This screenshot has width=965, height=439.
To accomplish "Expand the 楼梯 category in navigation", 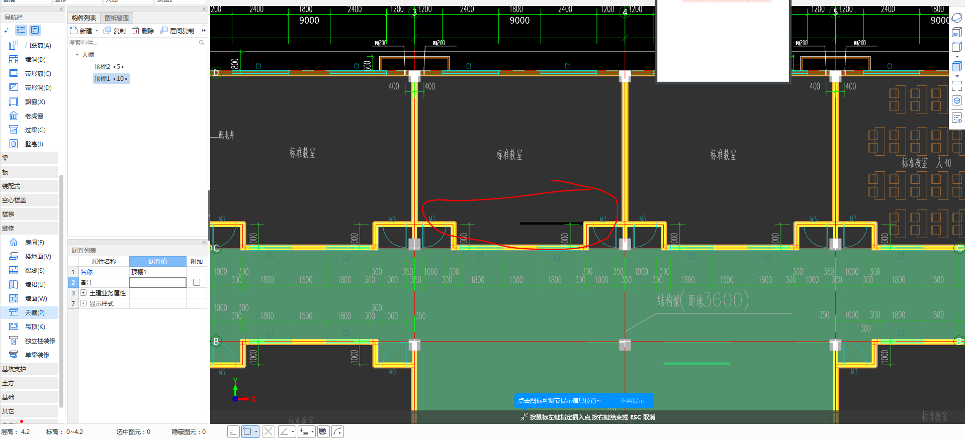I will [29, 214].
